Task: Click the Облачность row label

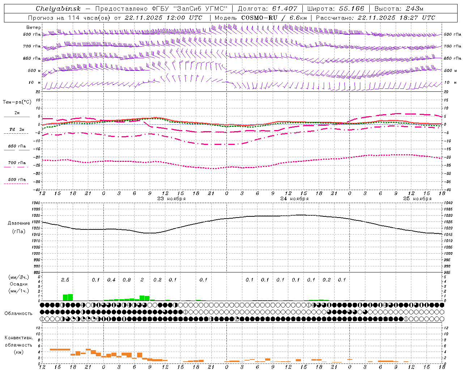Action: coord(18,313)
